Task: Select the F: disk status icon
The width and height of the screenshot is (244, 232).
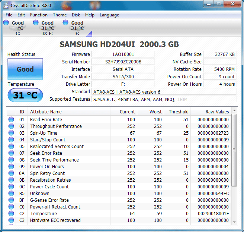Action: tap(65, 22)
